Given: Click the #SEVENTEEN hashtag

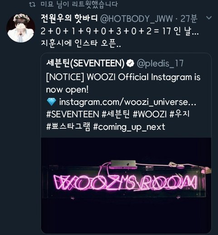Looking at the screenshot, I should point(73,114).
